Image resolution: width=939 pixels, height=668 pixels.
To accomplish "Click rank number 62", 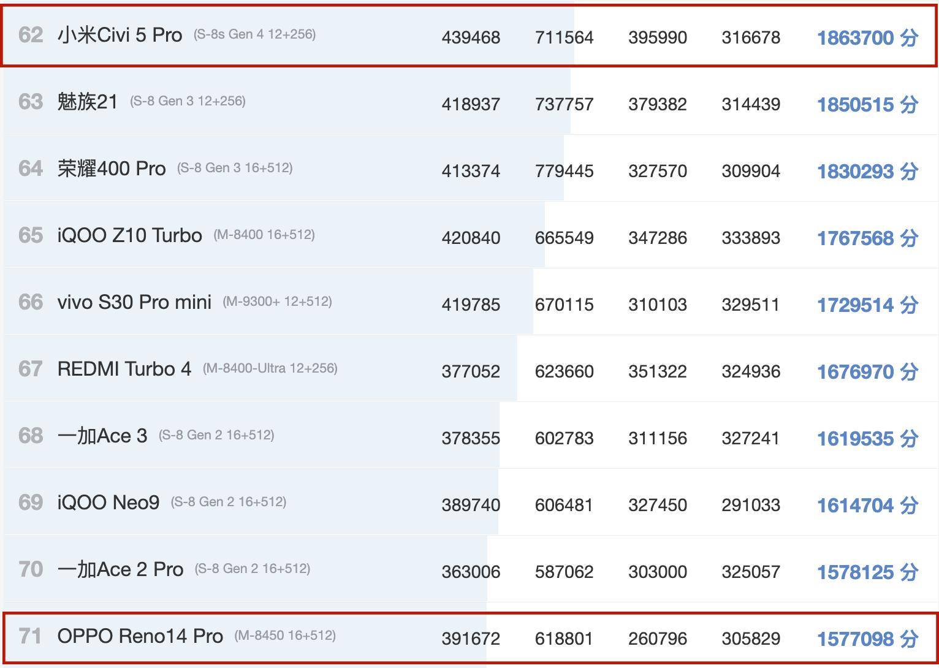I will (x=31, y=35).
